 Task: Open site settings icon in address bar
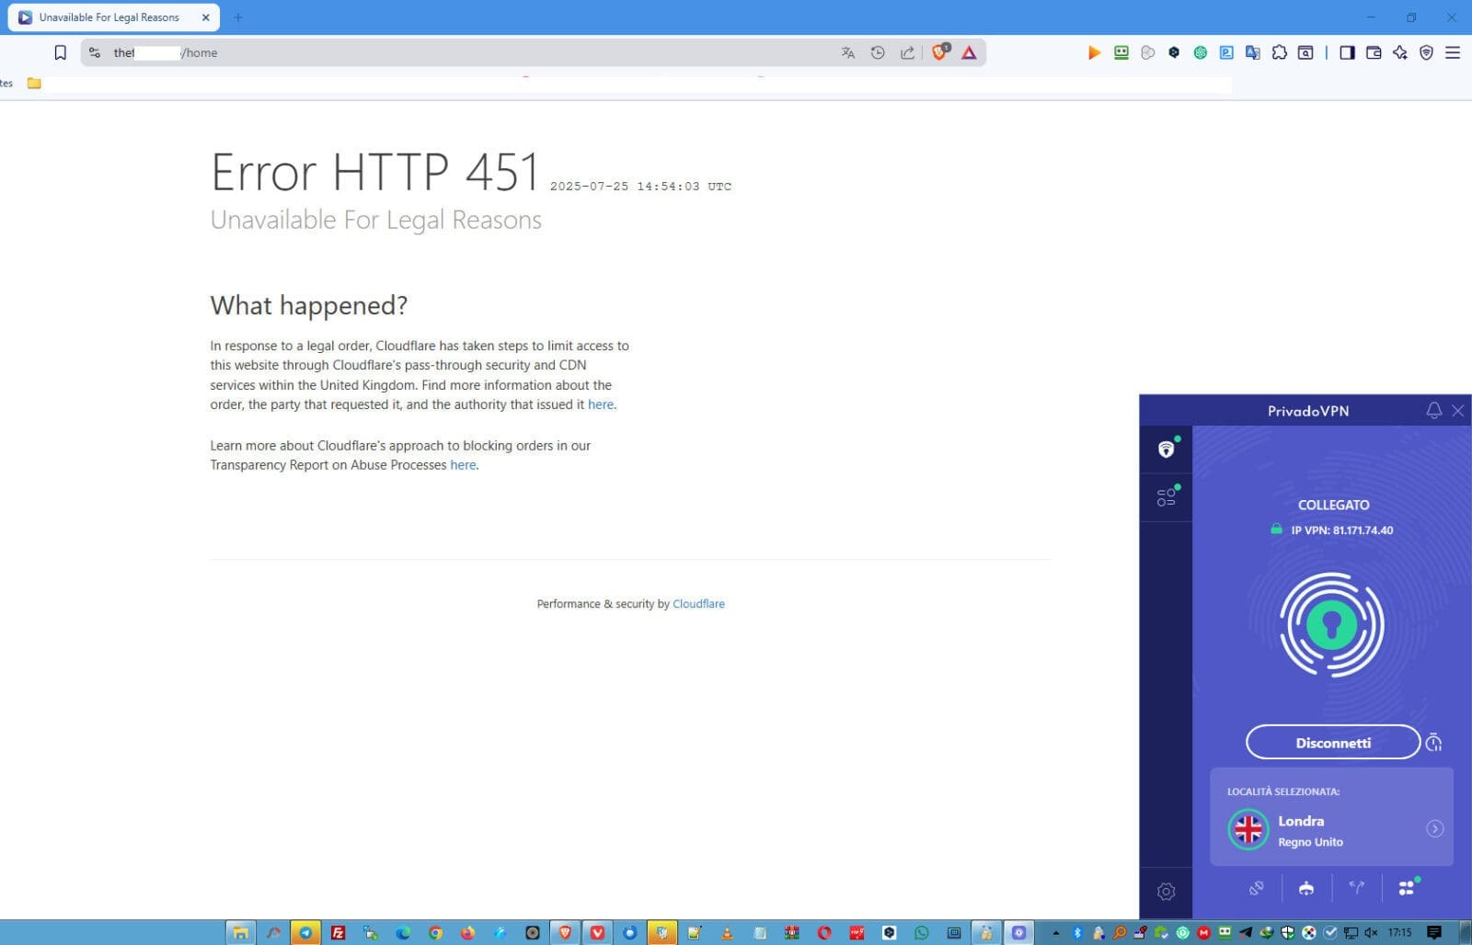pyautogui.click(x=95, y=52)
